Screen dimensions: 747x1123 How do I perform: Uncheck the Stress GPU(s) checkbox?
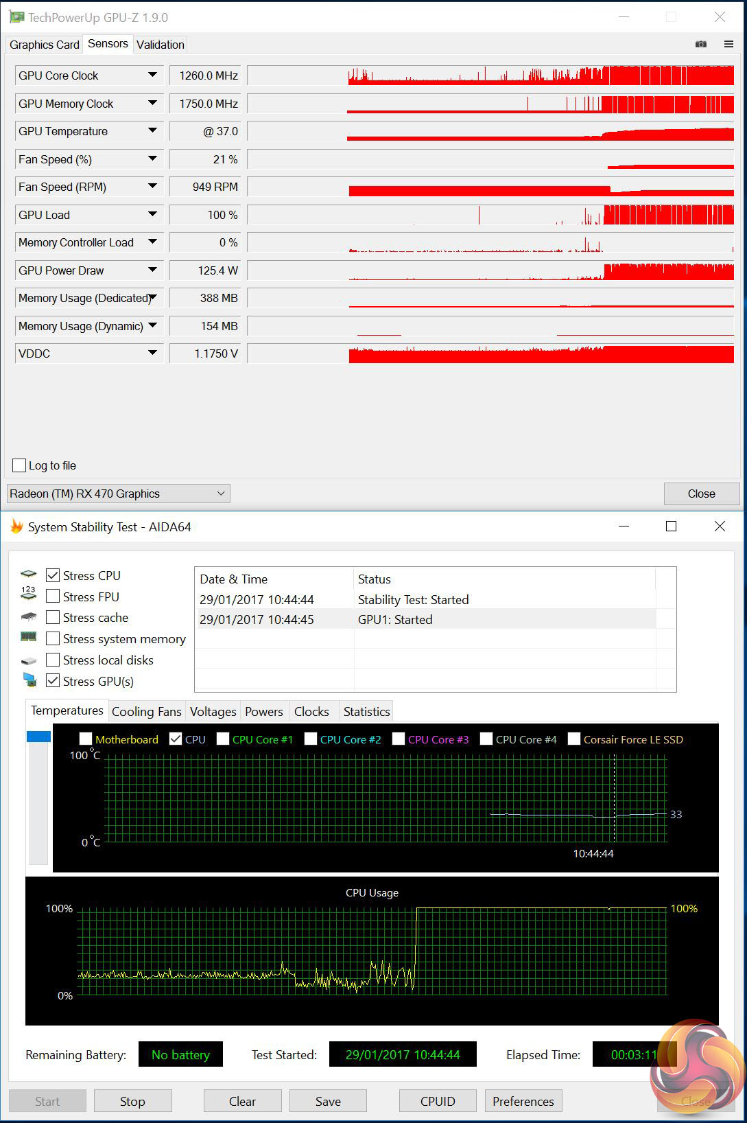(53, 681)
